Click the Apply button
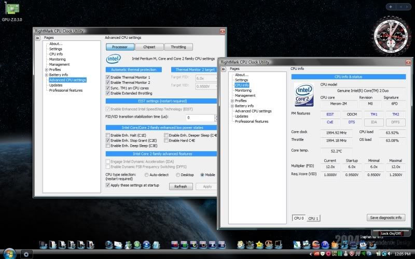 207,186
